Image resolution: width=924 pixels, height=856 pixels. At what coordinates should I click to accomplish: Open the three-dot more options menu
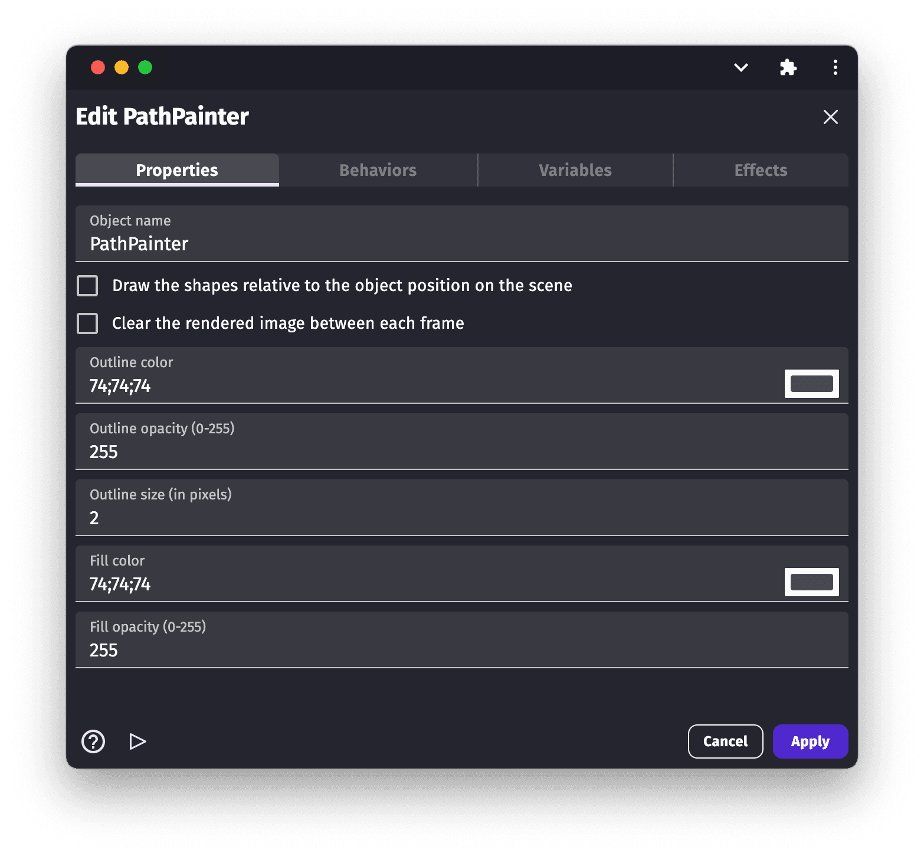point(835,67)
